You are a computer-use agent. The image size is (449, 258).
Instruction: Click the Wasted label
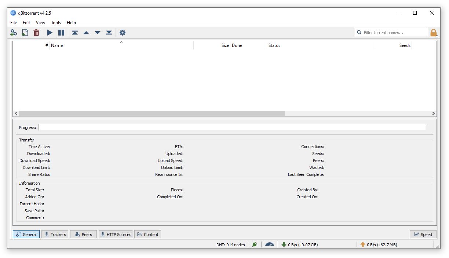tap(317, 167)
